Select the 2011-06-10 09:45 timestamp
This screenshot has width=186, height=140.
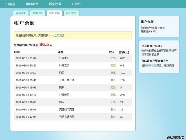(26, 88)
